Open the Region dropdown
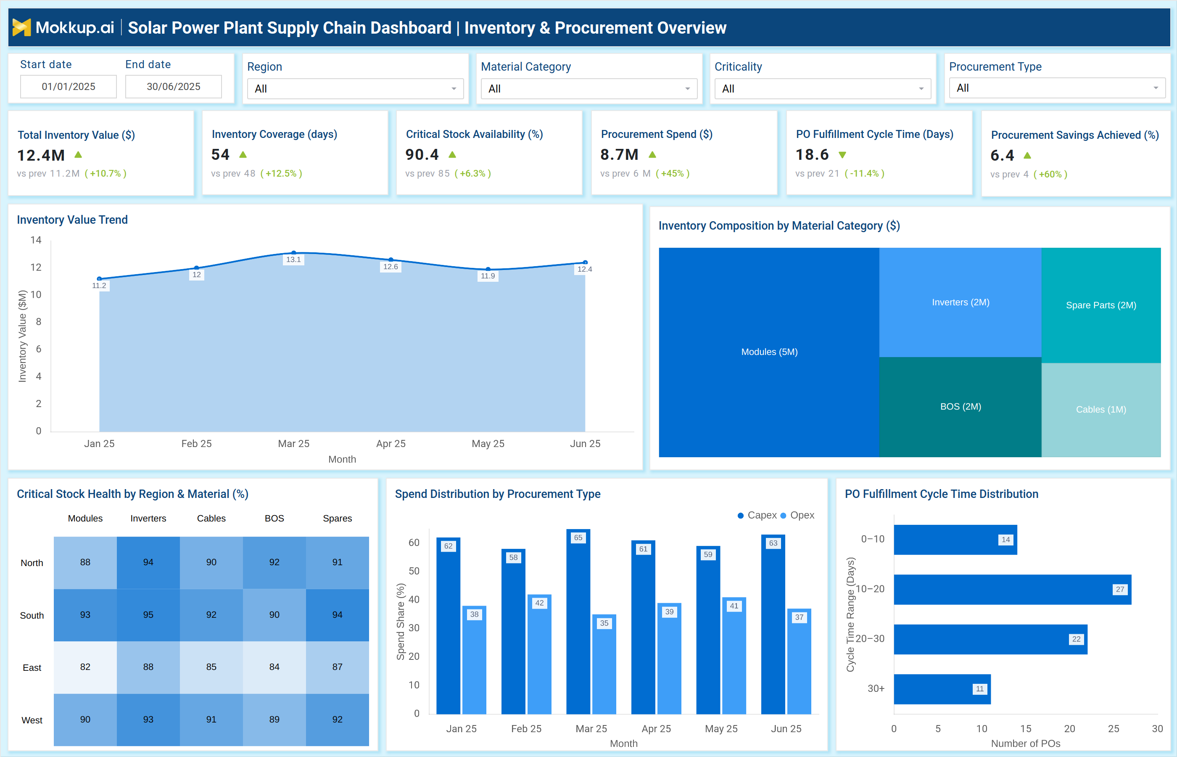Image resolution: width=1177 pixels, height=757 pixels. point(355,89)
